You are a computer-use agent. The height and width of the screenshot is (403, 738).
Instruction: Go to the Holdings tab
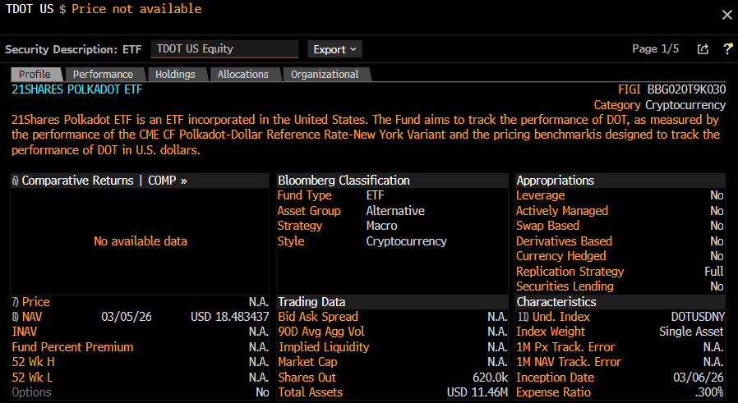coord(175,75)
